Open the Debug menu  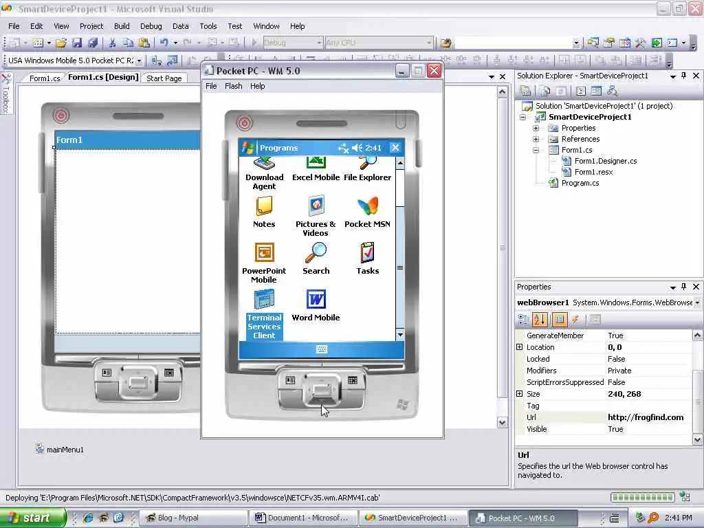[x=151, y=26]
